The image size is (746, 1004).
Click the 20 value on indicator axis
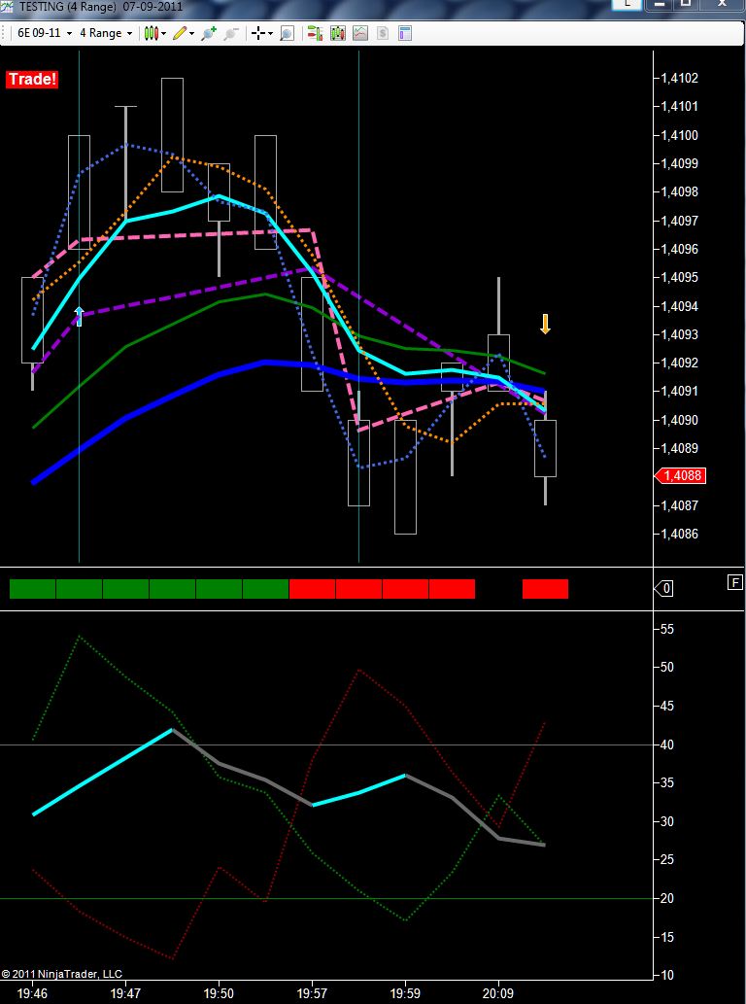click(666, 898)
